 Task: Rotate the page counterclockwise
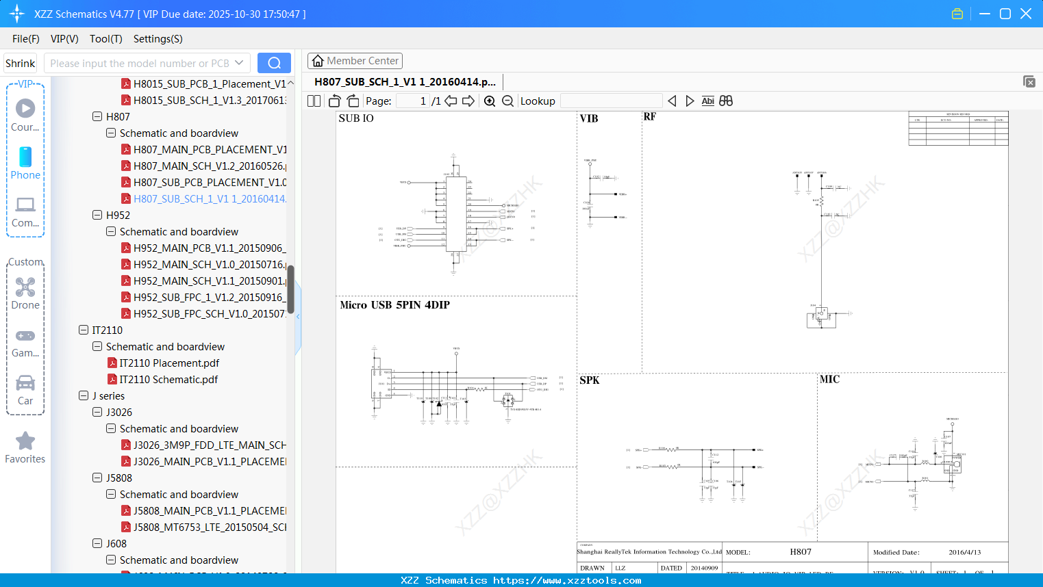334,101
